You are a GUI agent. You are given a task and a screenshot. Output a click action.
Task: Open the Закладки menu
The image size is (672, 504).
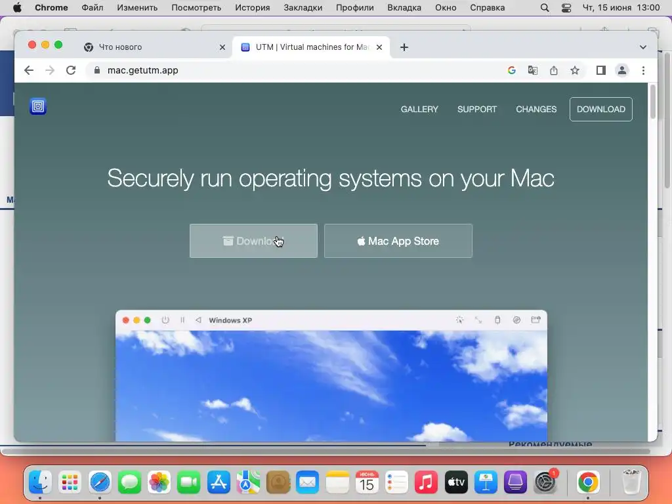tap(303, 8)
